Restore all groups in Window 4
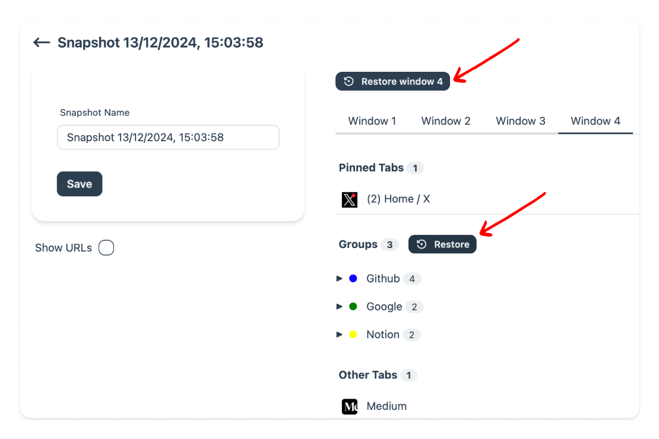659x439 pixels. pyautogui.click(x=442, y=244)
